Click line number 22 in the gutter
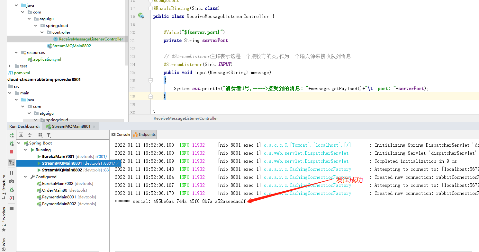479x252 pixels. pos(132,48)
